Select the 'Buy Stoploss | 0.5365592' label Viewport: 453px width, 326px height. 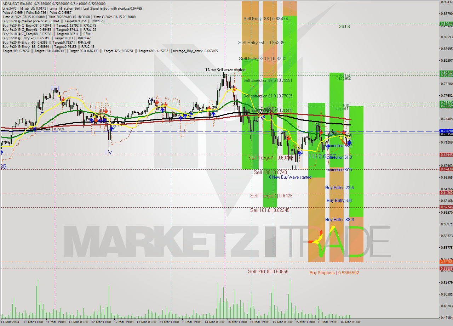(x=334, y=273)
